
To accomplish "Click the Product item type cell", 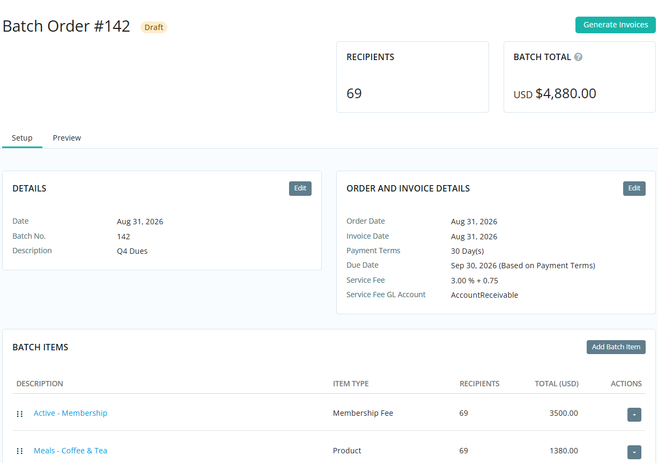I will tap(347, 451).
